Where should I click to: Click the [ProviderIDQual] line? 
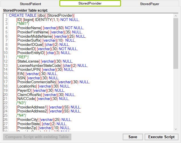click(x=43, y=45)
